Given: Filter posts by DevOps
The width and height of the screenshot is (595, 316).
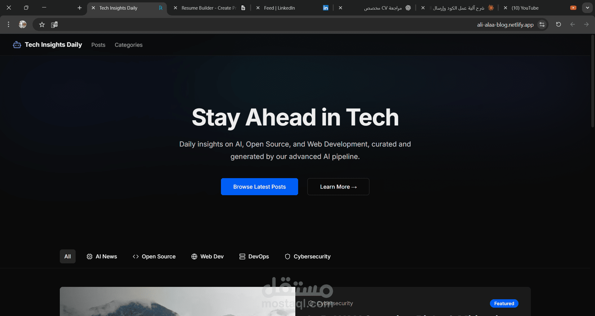Looking at the screenshot, I should click(254, 257).
